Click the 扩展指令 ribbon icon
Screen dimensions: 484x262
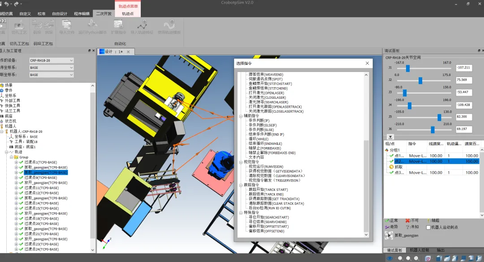tap(118, 25)
